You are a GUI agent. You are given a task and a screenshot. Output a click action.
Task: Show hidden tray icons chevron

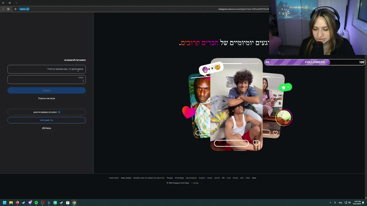click(x=330, y=203)
